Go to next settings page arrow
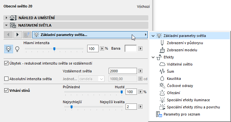Image resolution: width=231 pixels, height=122 pixels. [18, 35]
